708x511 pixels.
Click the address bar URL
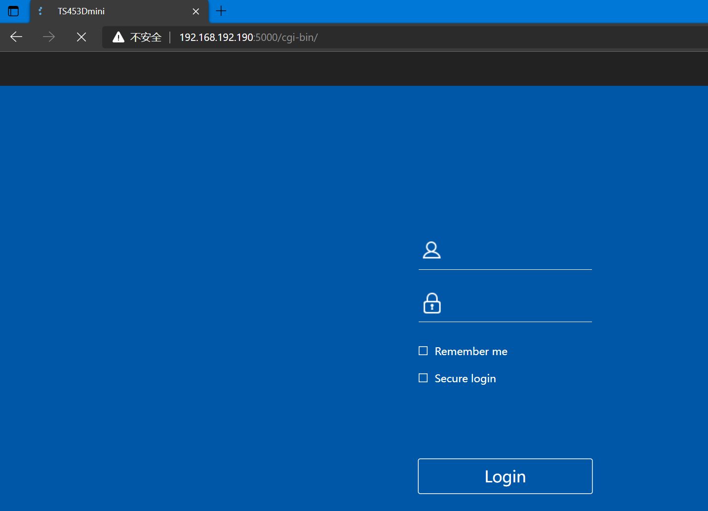[x=248, y=37]
